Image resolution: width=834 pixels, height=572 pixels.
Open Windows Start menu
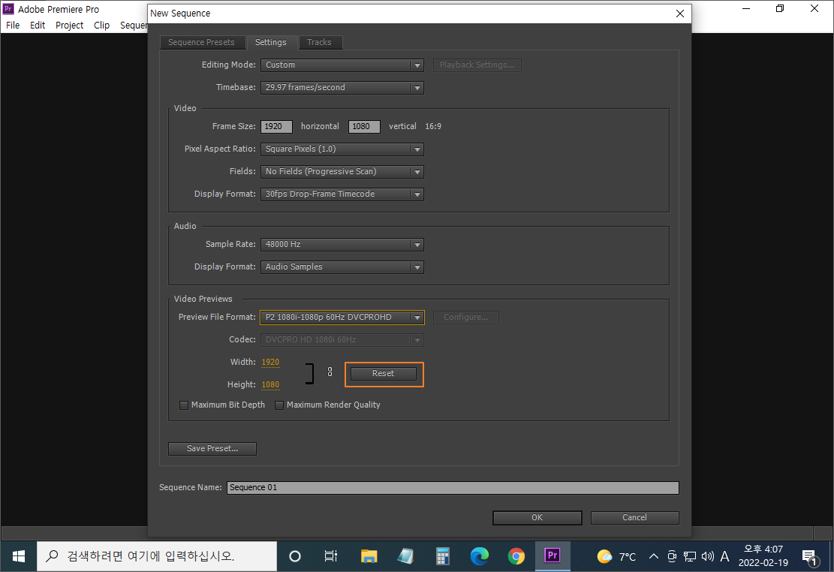18,556
